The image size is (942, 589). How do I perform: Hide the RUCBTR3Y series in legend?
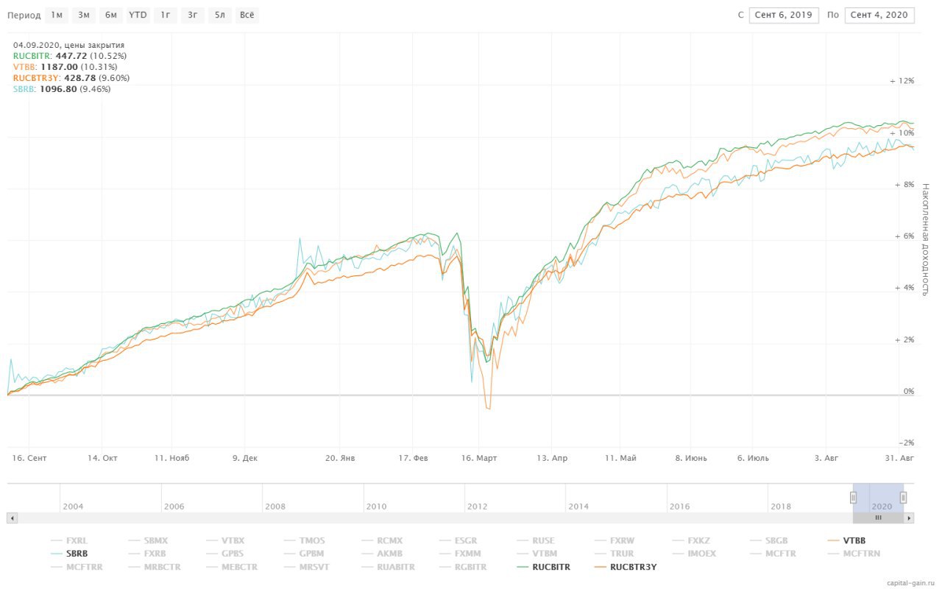pos(626,567)
